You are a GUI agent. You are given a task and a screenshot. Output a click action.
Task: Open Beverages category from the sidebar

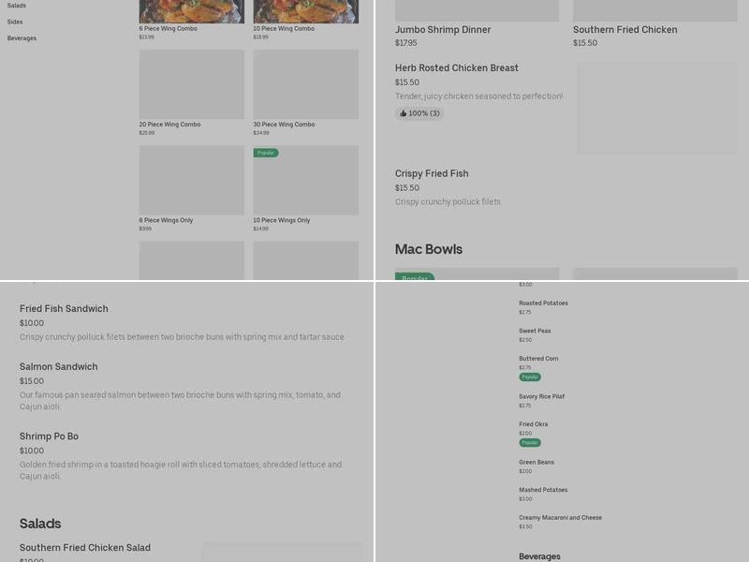coord(22,38)
